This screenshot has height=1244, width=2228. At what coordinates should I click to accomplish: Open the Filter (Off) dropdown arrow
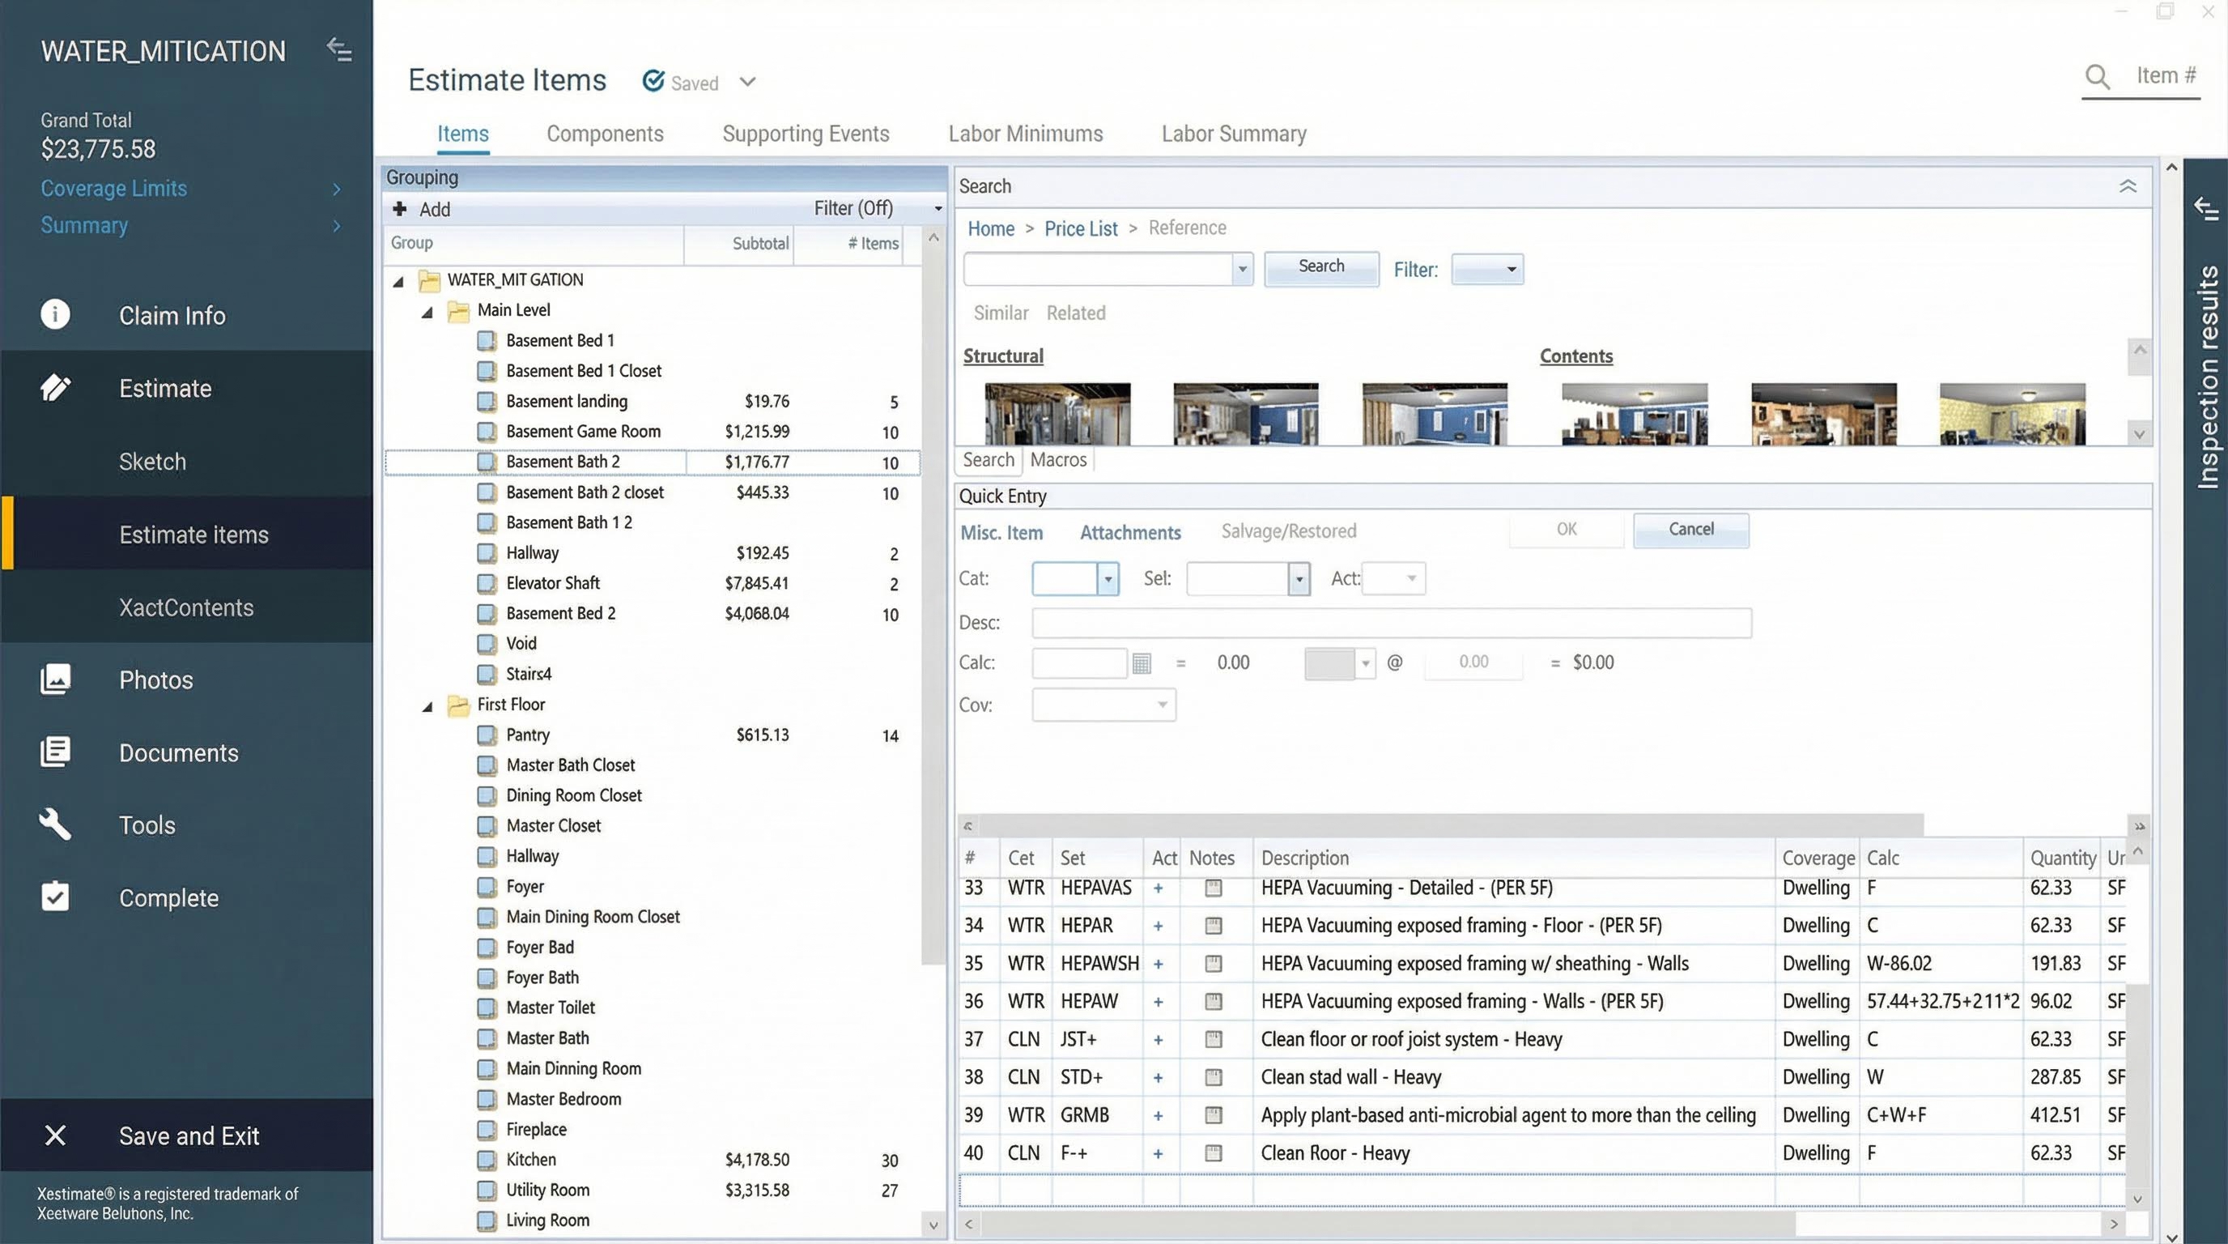pyautogui.click(x=938, y=209)
